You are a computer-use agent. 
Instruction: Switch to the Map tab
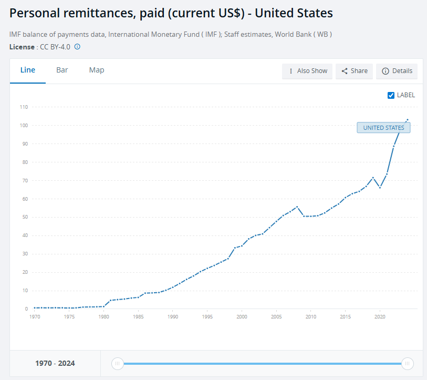point(97,70)
